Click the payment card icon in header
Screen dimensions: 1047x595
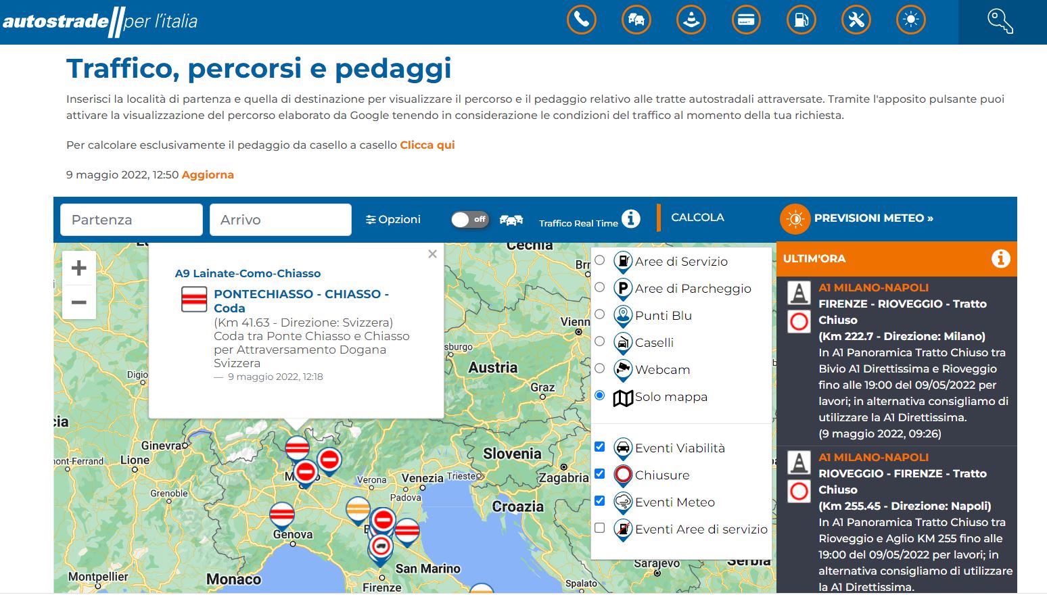745,20
